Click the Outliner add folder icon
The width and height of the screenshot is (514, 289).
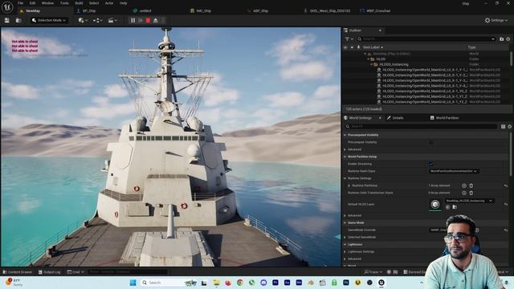click(x=501, y=39)
